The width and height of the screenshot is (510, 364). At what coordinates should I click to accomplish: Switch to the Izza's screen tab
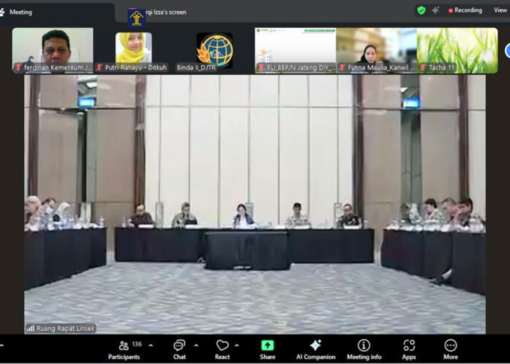coord(160,12)
